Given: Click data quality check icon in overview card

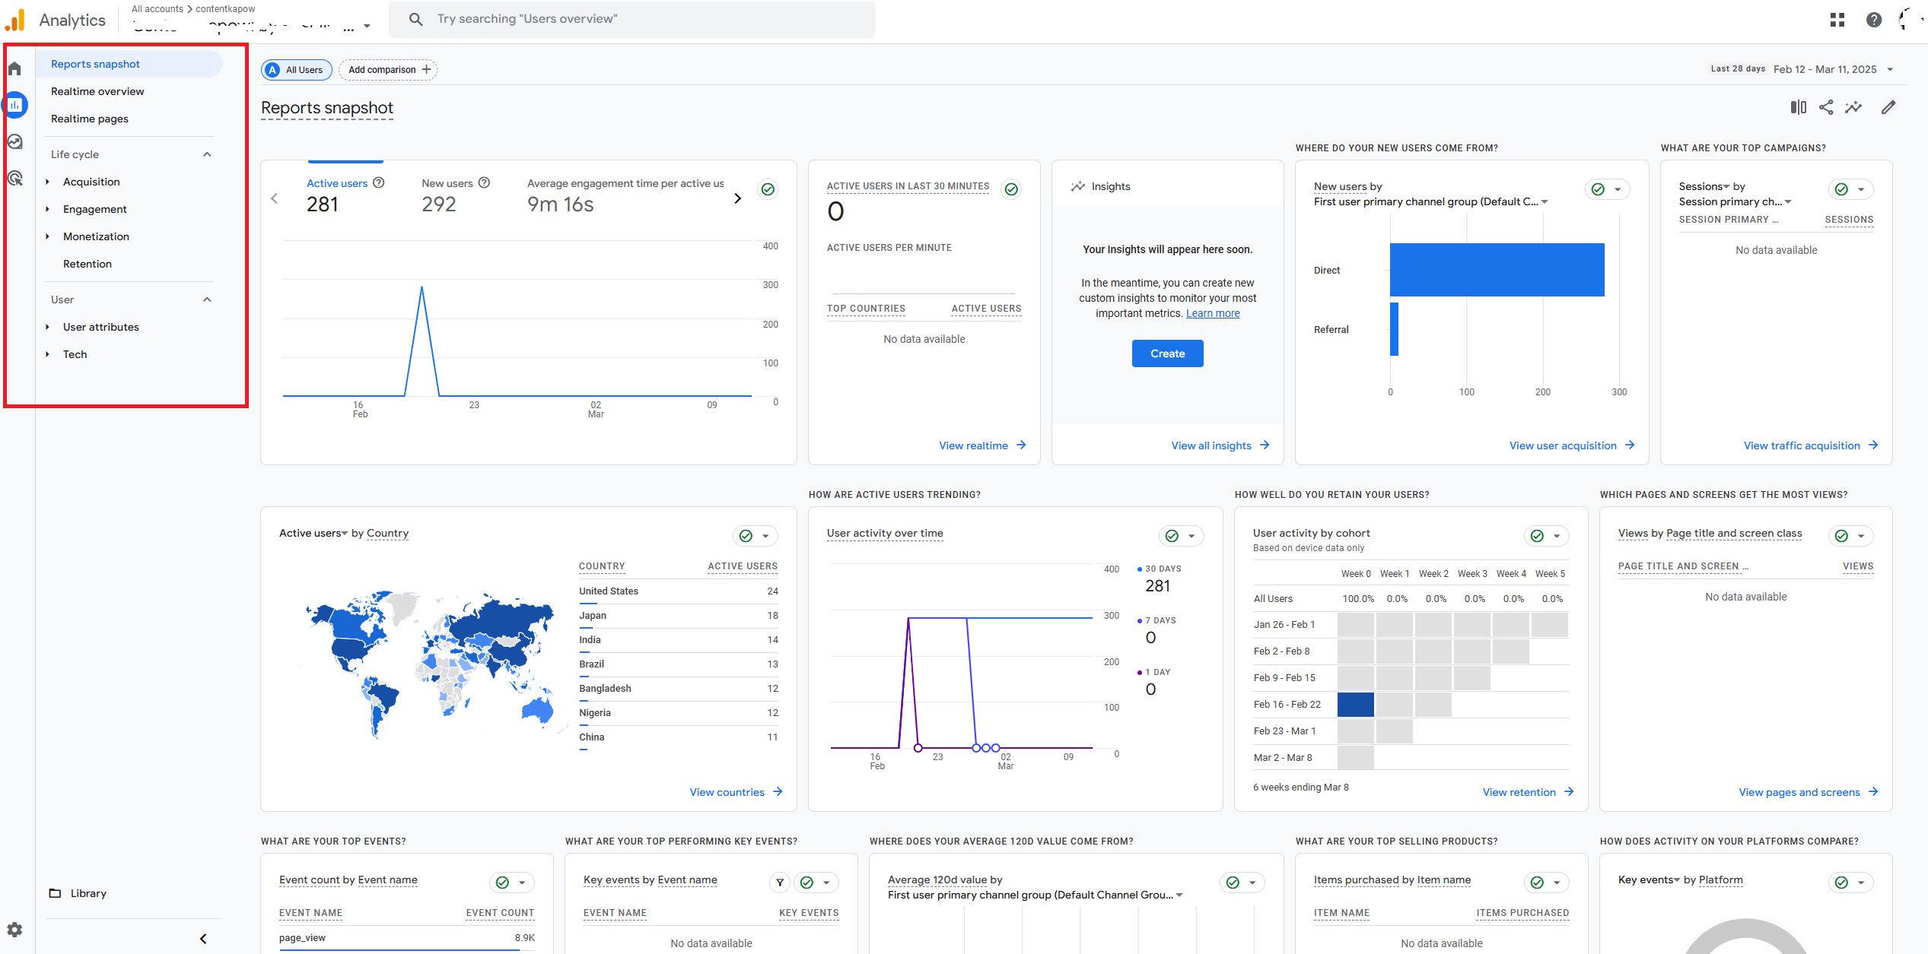Looking at the screenshot, I should click(x=768, y=189).
